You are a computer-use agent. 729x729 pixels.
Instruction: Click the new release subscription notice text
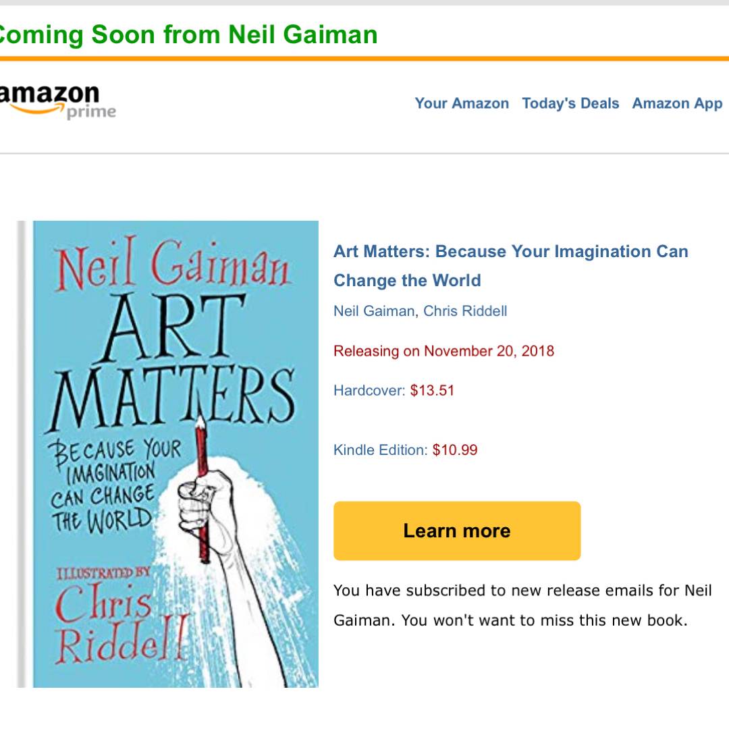click(522, 605)
